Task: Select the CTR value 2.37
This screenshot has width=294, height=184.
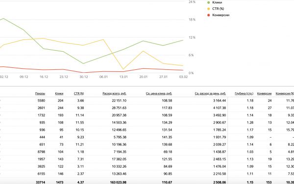Action: [x=80, y=174]
